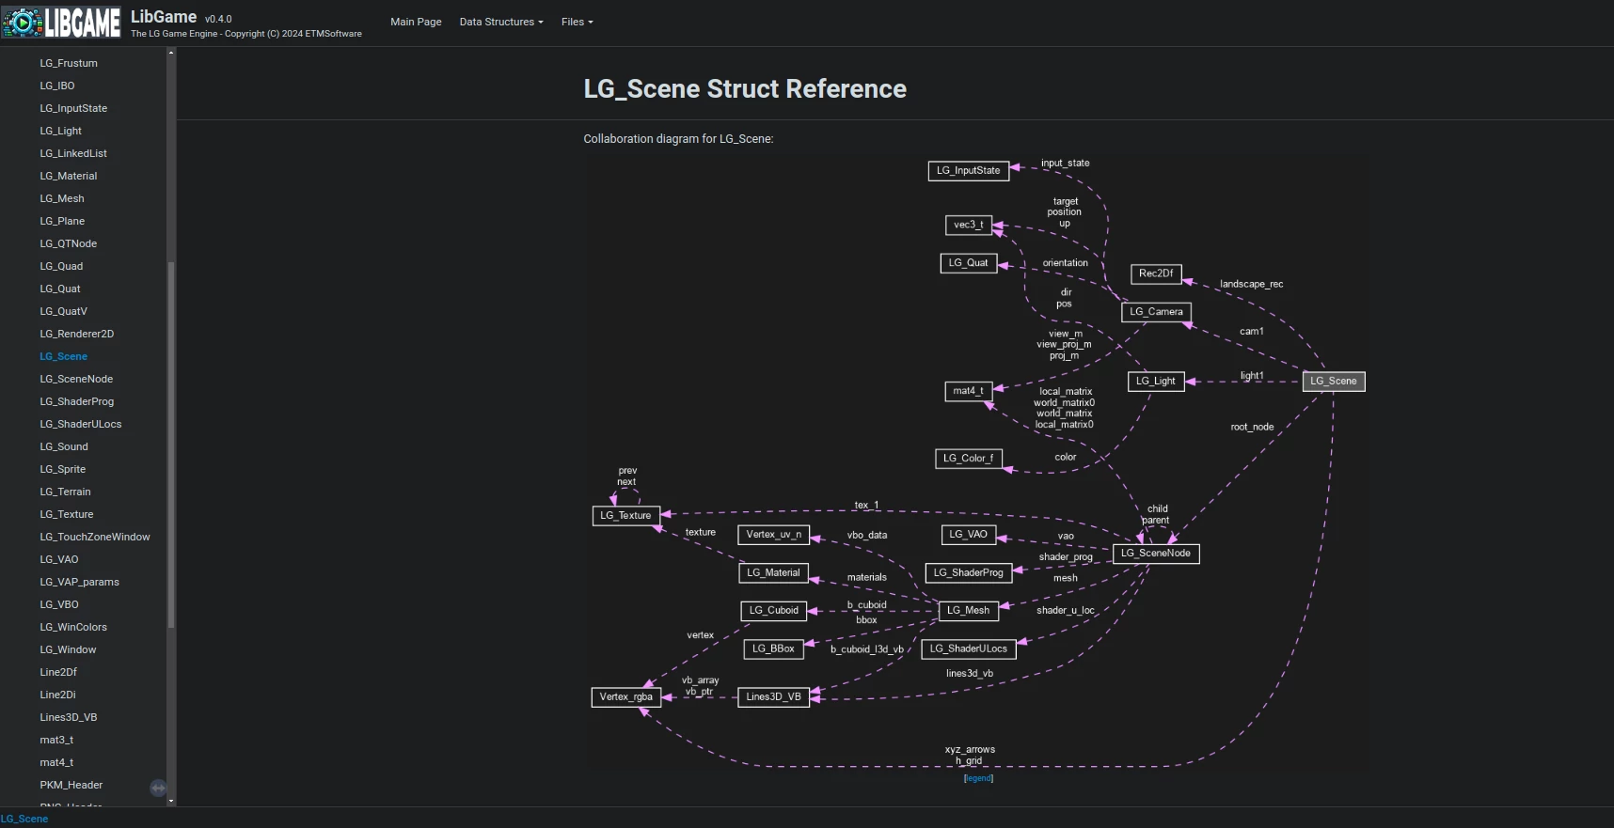1614x828 pixels.
Task: Open LG_TouchZoneWindow in the sidebar
Action: (x=95, y=537)
